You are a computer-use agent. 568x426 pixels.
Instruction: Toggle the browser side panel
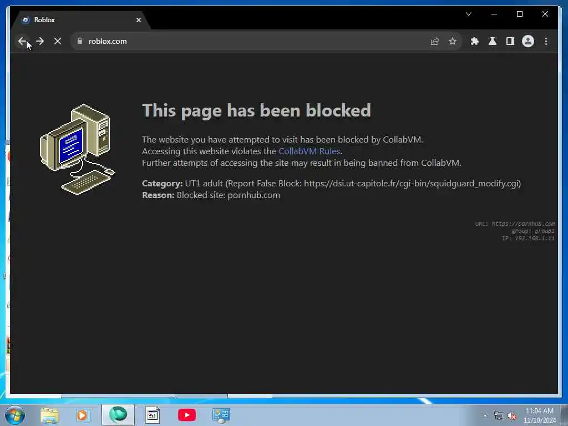click(x=510, y=41)
